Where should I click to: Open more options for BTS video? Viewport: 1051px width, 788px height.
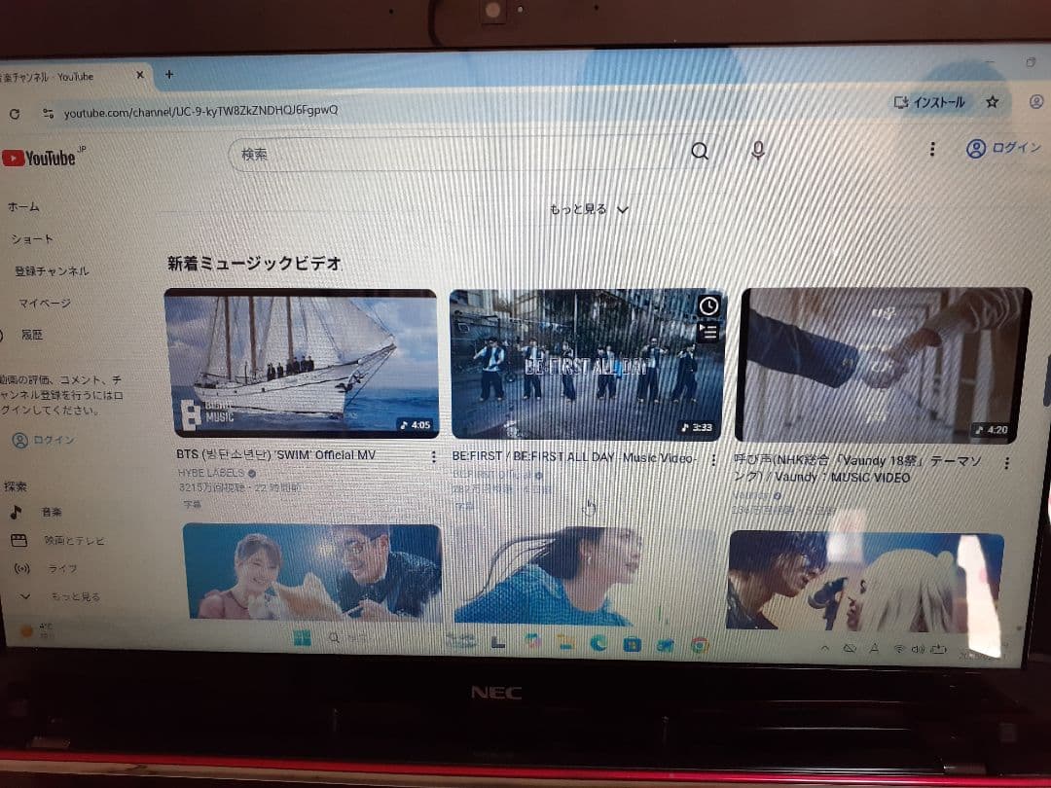pos(434,457)
